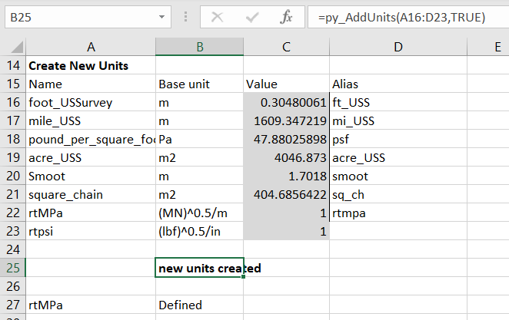Click the Enter checkmark formula bar icon
The image size is (509, 320).
tap(252, 17)
